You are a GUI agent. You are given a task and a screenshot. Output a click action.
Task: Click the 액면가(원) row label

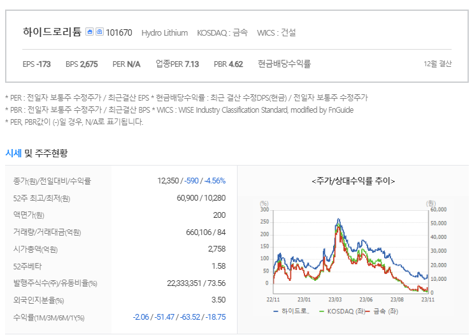pos(29,215)
